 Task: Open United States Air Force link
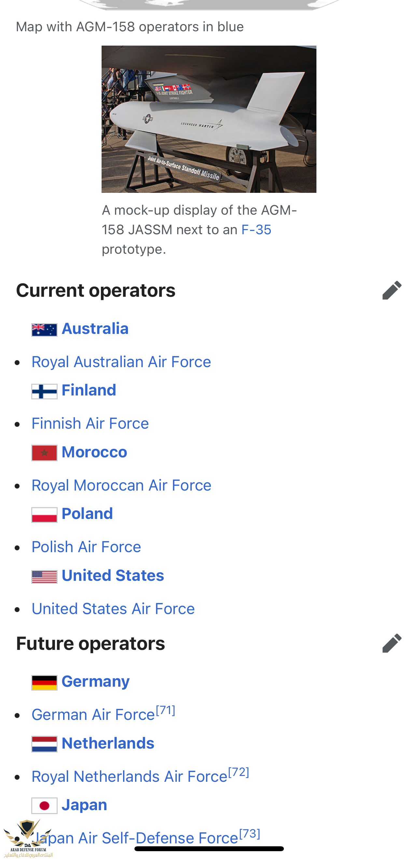tap(113, 609)
